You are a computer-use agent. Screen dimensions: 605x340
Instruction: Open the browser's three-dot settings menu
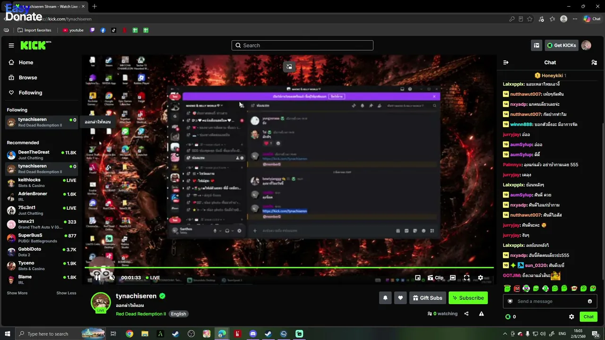[x=575, y=19]
